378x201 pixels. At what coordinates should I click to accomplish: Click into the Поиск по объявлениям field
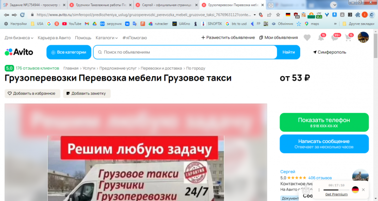pyautogui.click(x=185, y=52)
